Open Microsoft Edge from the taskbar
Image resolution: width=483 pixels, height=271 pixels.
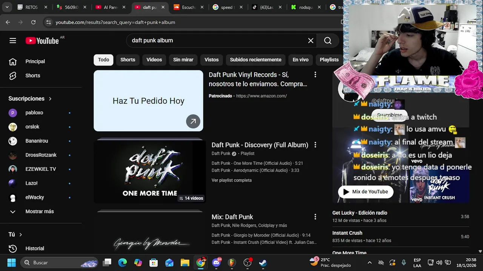pyautogui.click(x=123, y=262)
